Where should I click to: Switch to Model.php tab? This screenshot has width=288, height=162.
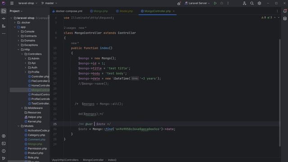tap(124, 11)
